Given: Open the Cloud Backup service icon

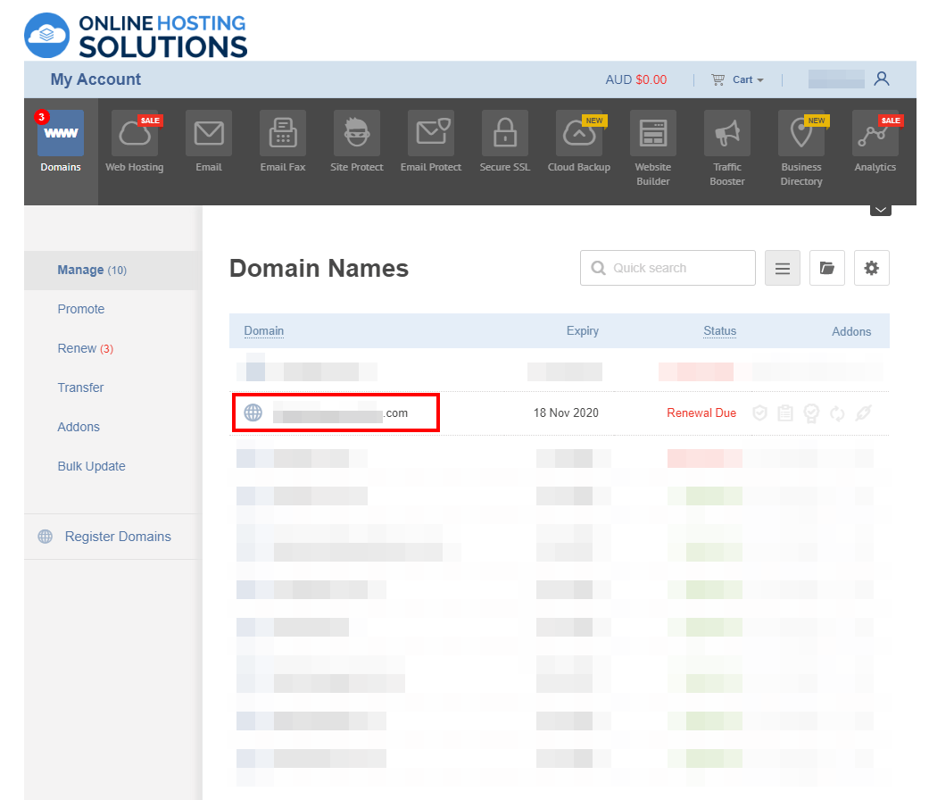Looking at the screenshot, I should 578,134.
